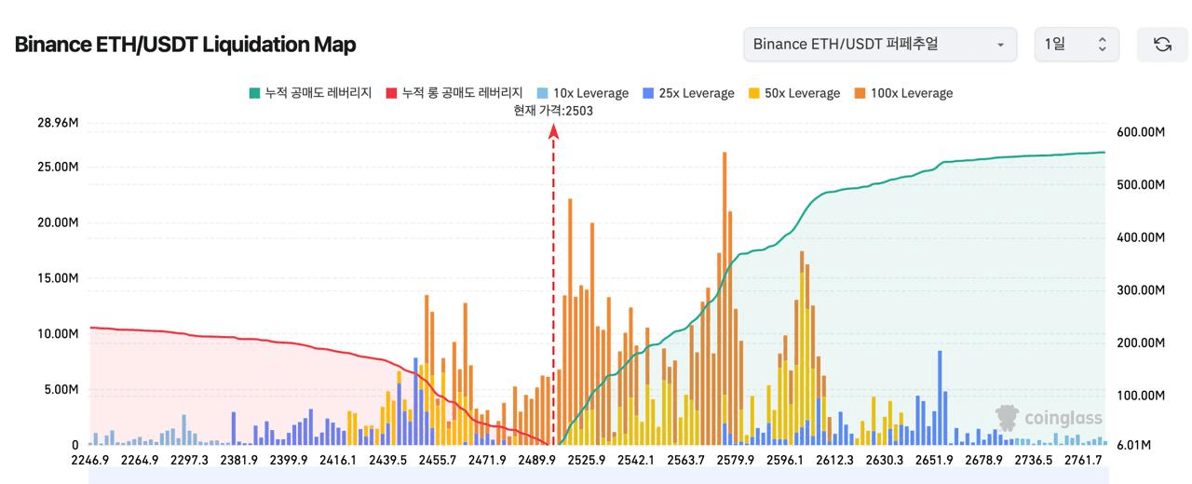Image resolution: width=1192 pixels, height=484 pixels.
Task: Click the 2297.3 price axis label
Action: [x=189, y=460]
